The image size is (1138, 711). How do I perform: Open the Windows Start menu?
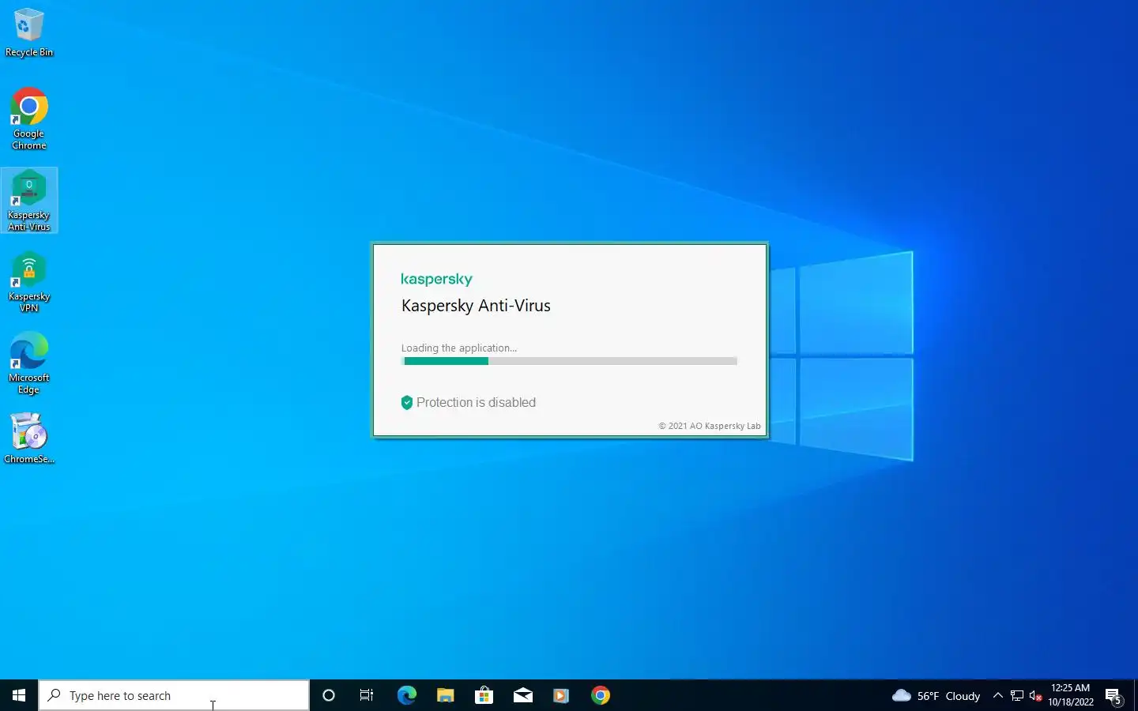point(19,695)
